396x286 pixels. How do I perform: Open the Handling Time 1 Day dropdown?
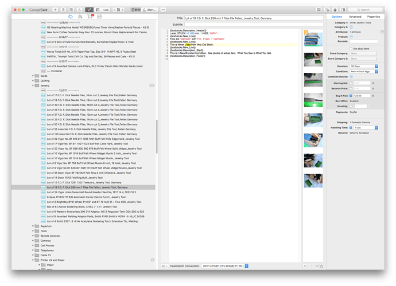click(366, 128)
